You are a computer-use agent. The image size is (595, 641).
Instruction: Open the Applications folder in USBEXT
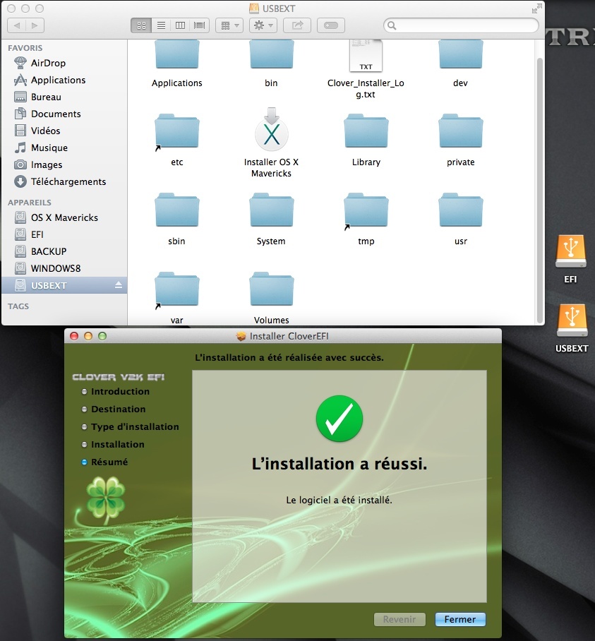click(177, 54)
